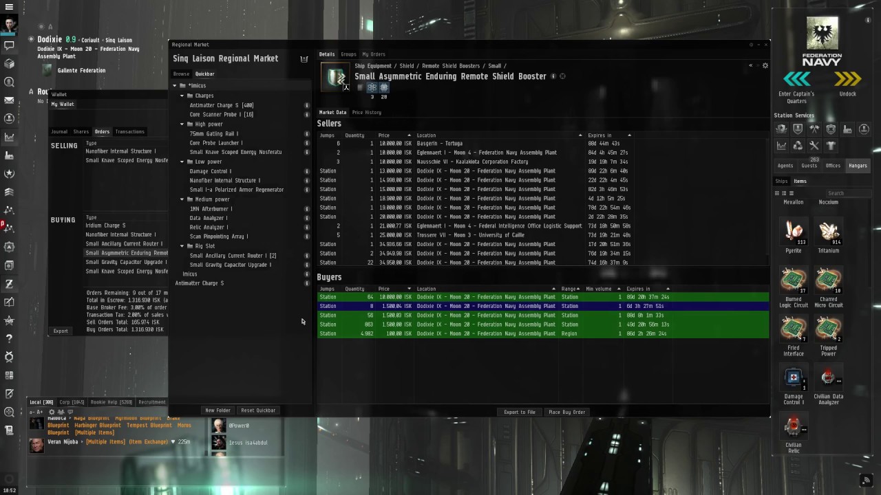Collapse the *Imicus quickbar folder
The image size is (881, 495).
175,86
